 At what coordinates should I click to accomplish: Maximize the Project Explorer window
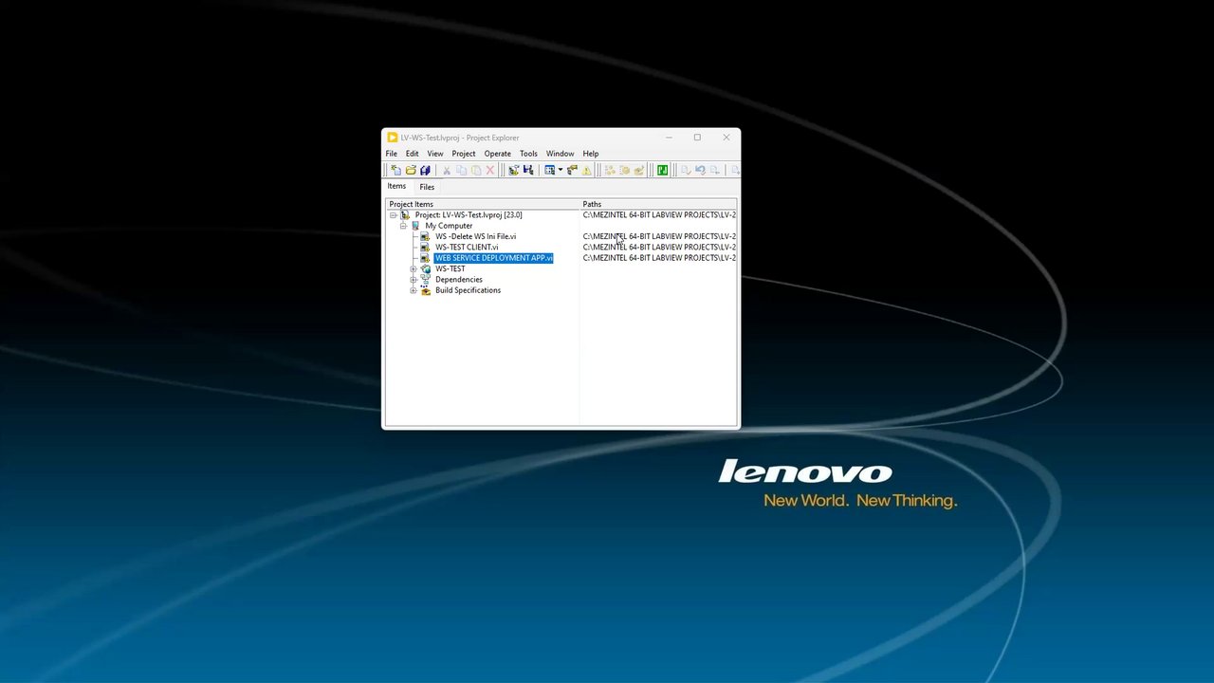click(x=697, y=138)
